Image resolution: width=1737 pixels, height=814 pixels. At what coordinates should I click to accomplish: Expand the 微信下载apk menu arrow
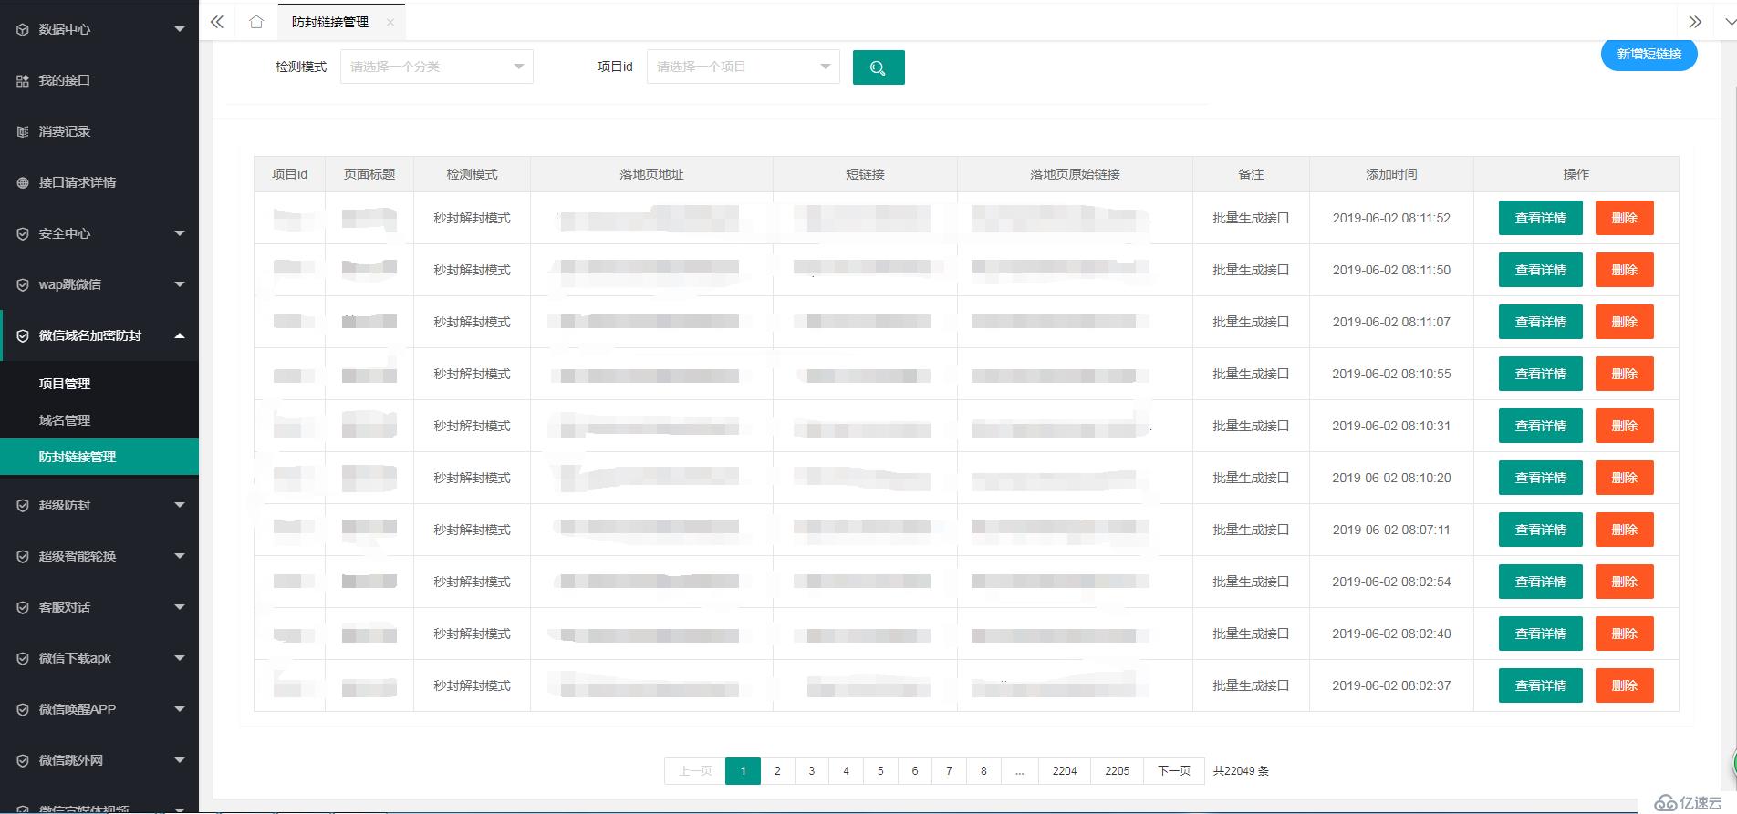tap(180, 658)
